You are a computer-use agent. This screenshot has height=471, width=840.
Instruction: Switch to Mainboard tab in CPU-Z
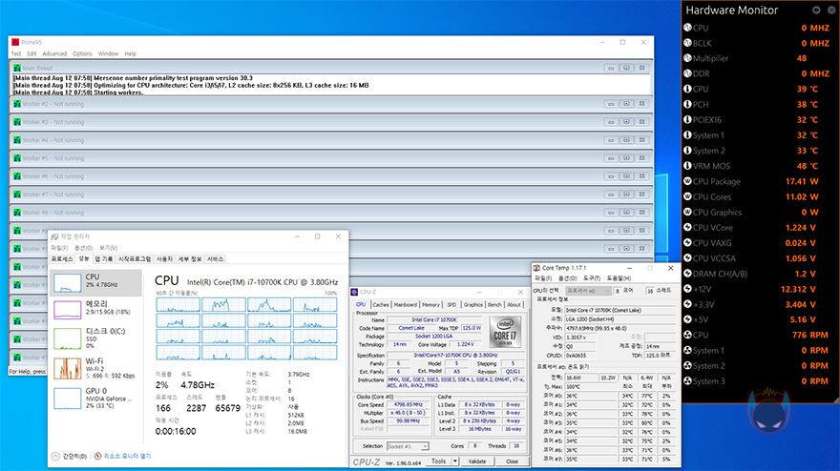pos(406,304)
